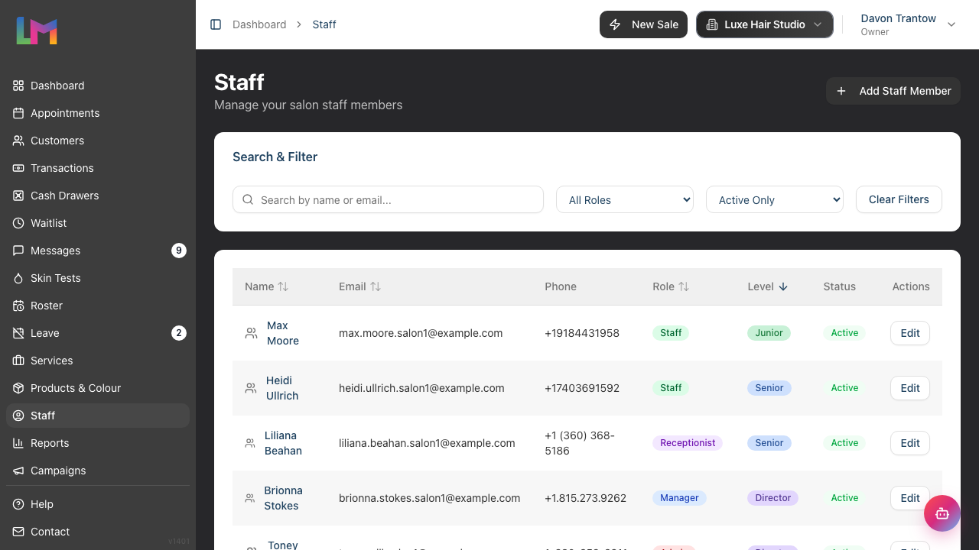Edit the Brionna Stokes row

910,498
